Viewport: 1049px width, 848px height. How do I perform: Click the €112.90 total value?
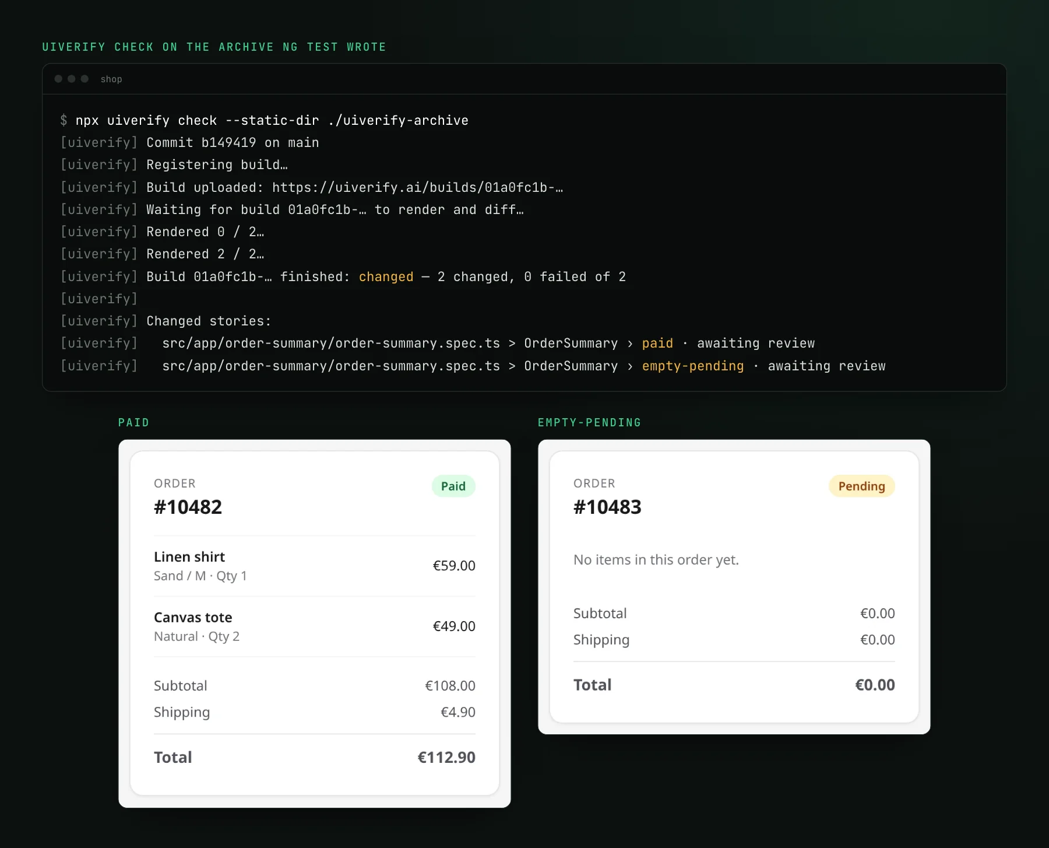[446, 757]
